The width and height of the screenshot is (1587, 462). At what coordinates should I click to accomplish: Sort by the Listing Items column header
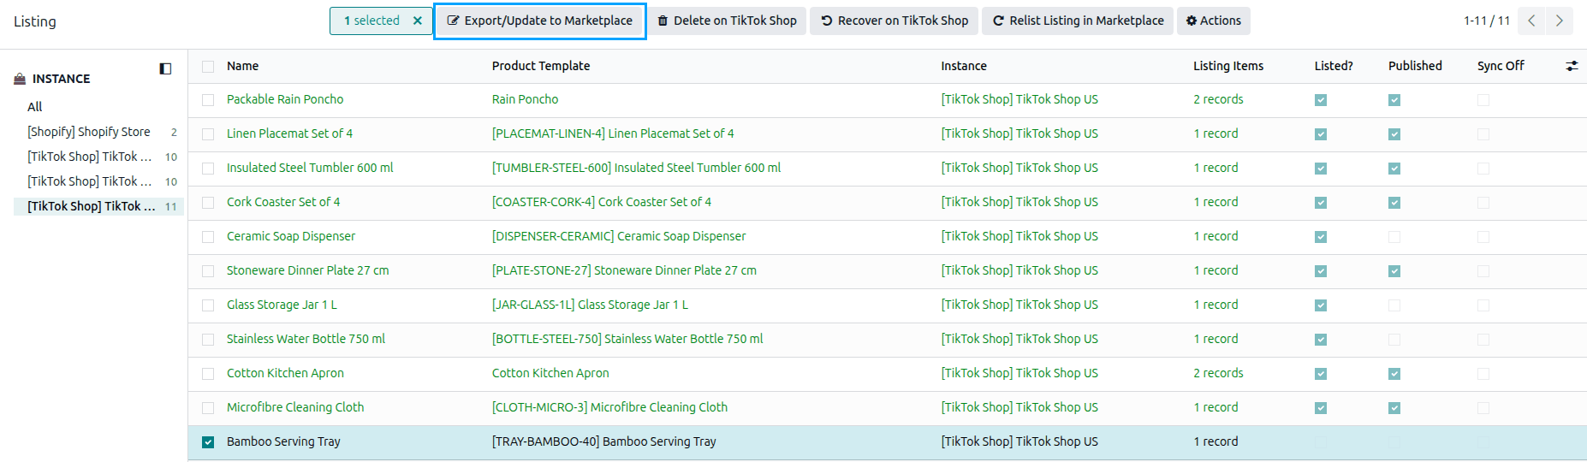[1228, 66]
